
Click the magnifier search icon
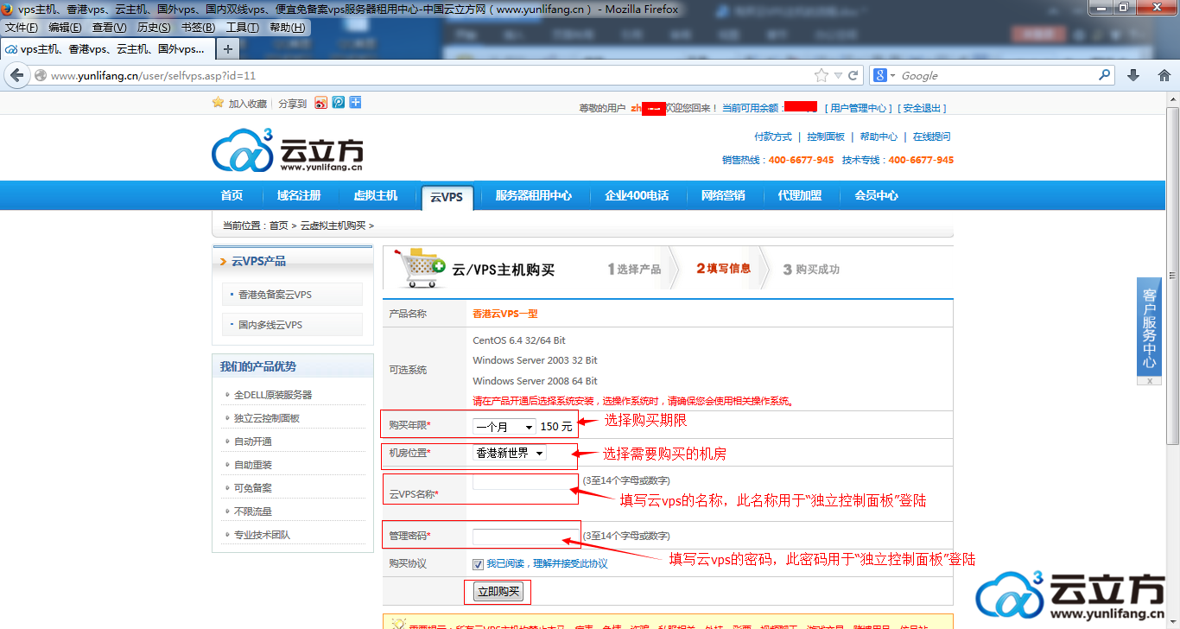tap(1104, 75)
